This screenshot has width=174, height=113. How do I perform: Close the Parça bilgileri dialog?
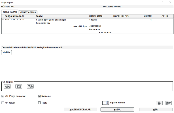170,2
